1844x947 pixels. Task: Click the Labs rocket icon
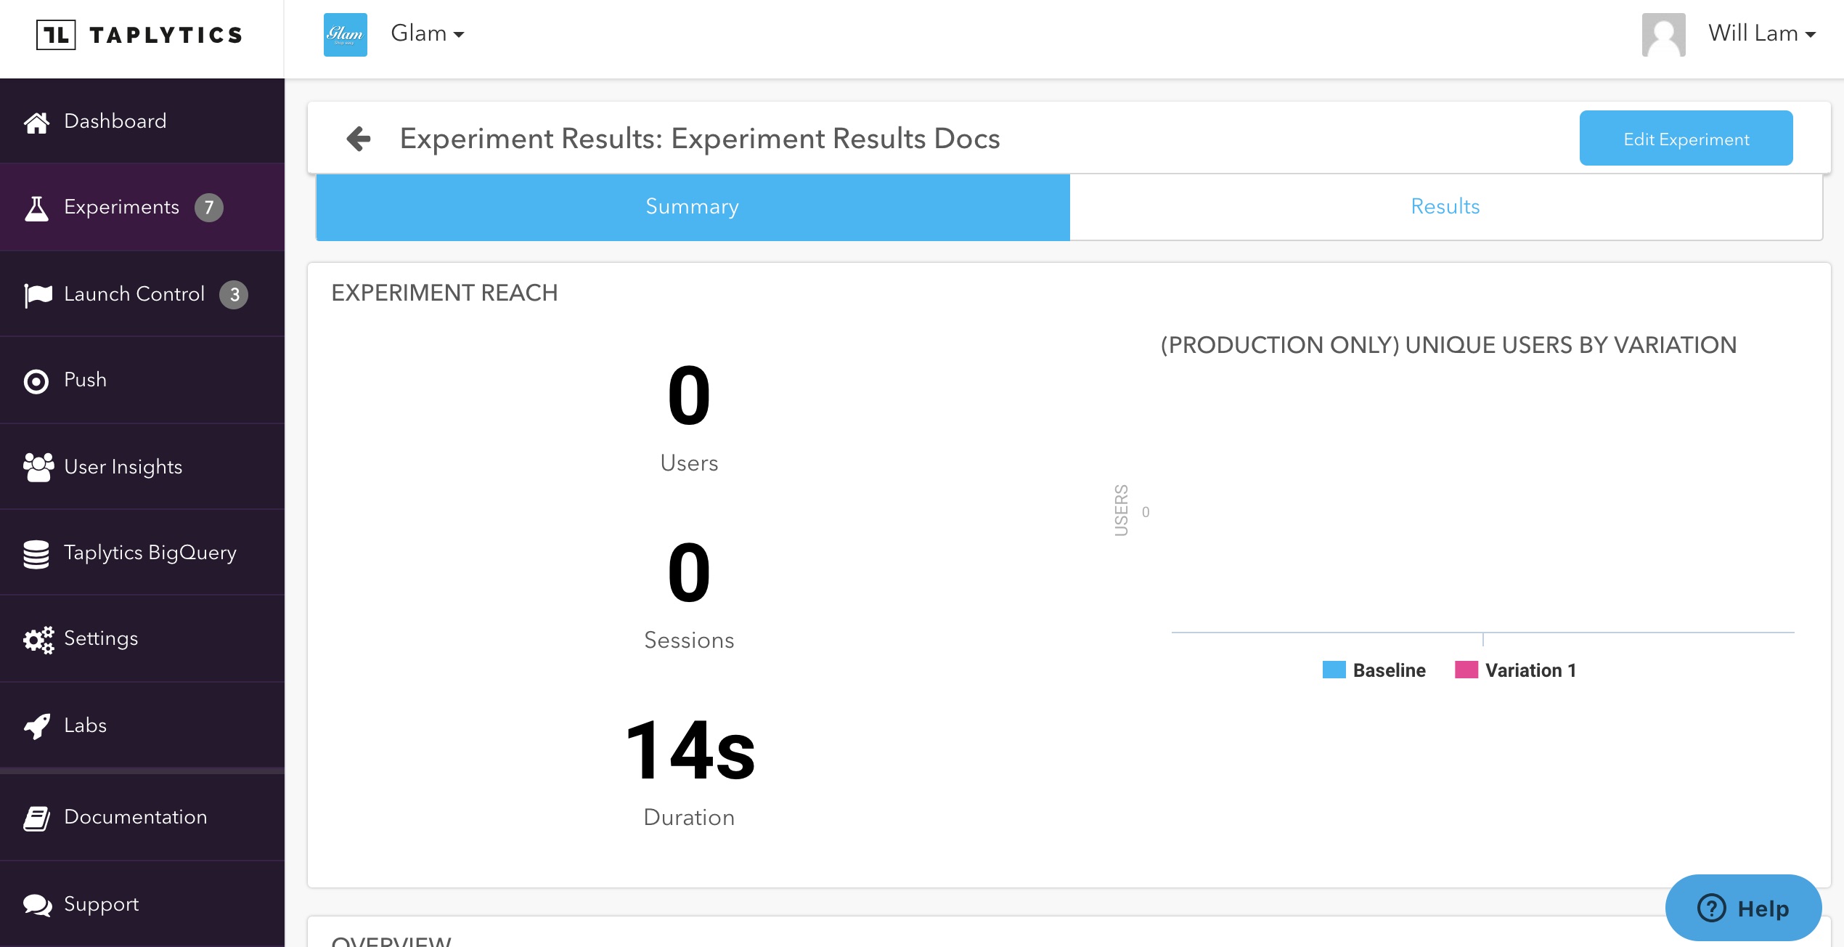36,726
